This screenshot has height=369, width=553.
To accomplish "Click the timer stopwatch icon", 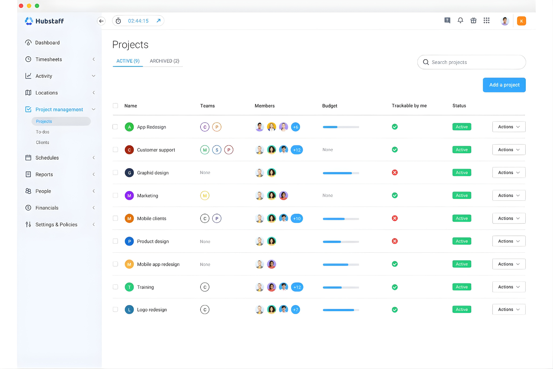I will tap(118, 21).
